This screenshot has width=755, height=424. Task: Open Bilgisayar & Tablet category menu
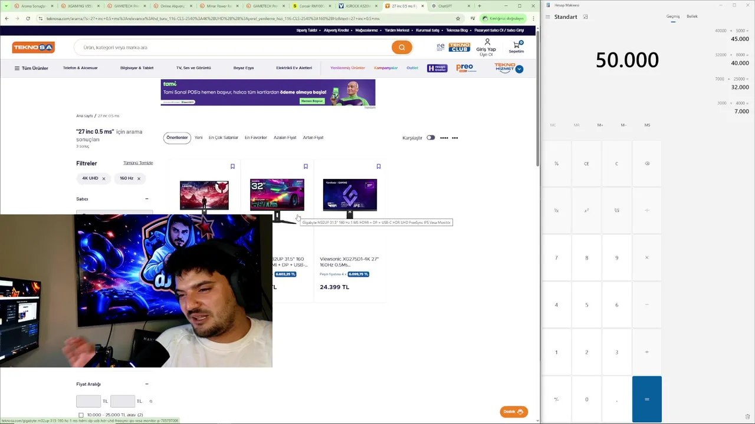point(137,68)
